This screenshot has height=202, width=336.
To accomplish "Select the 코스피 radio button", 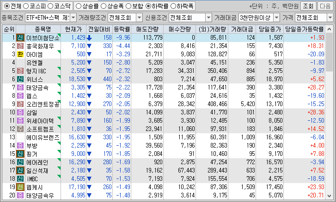I will tap(26, 6).
